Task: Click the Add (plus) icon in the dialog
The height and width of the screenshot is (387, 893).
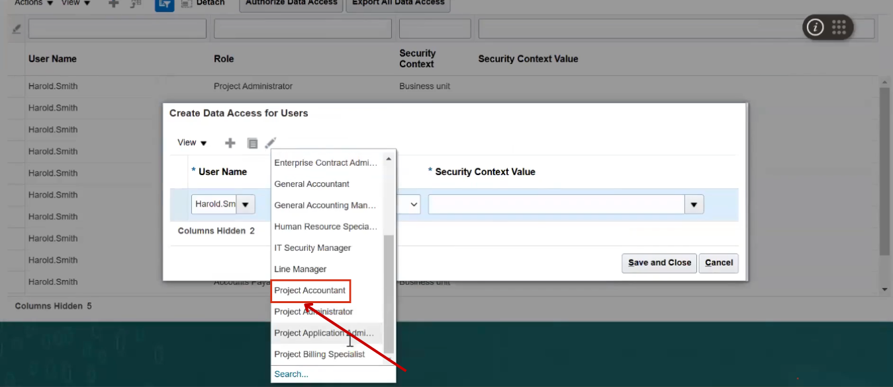Action: [229, 142]
